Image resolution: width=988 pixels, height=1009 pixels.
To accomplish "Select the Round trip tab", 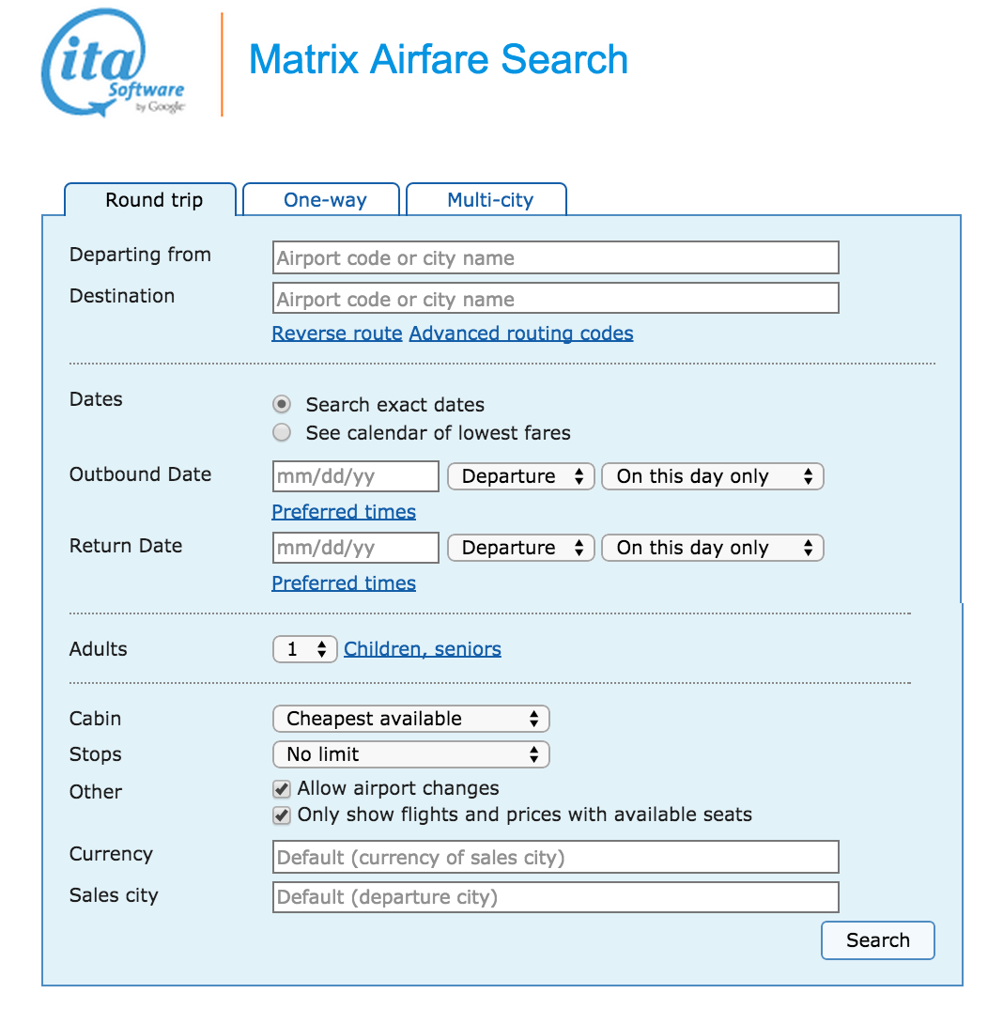I will click(x=153, y=200).
